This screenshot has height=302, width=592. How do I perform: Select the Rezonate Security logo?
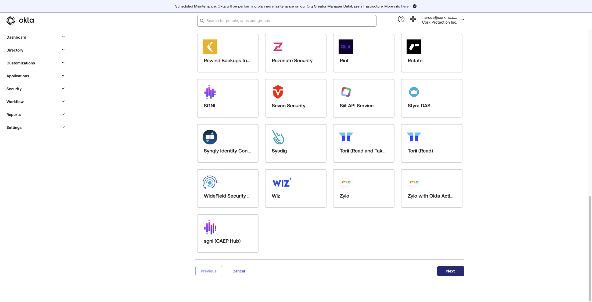[x=278, y=47]
